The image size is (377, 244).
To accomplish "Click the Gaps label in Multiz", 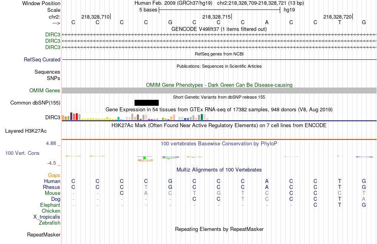I will pos(54,175).
